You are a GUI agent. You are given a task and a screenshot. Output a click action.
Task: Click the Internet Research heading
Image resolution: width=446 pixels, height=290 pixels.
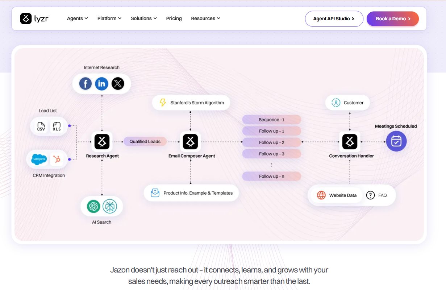click(x=101, y=67)
